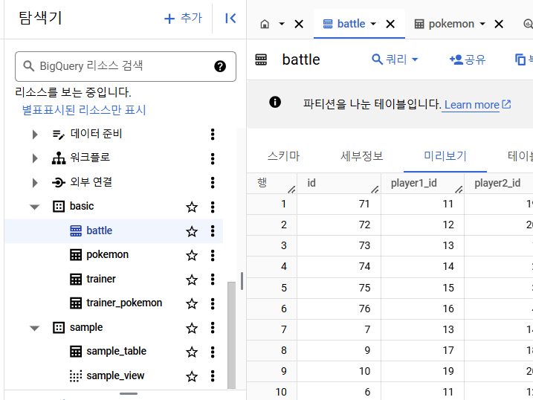This screenshot has height=400, width=533.
Task: Click id value 71 in row 1
Action: 364,204
